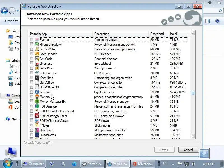
Task: Click the LibreOffice Still document icon
Action: point(37,87)
